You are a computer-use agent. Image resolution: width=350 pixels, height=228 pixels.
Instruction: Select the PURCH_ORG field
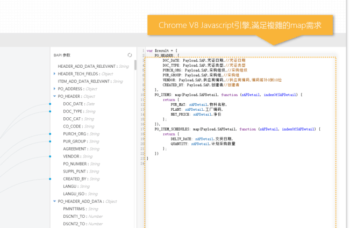(x=81, y=134)
